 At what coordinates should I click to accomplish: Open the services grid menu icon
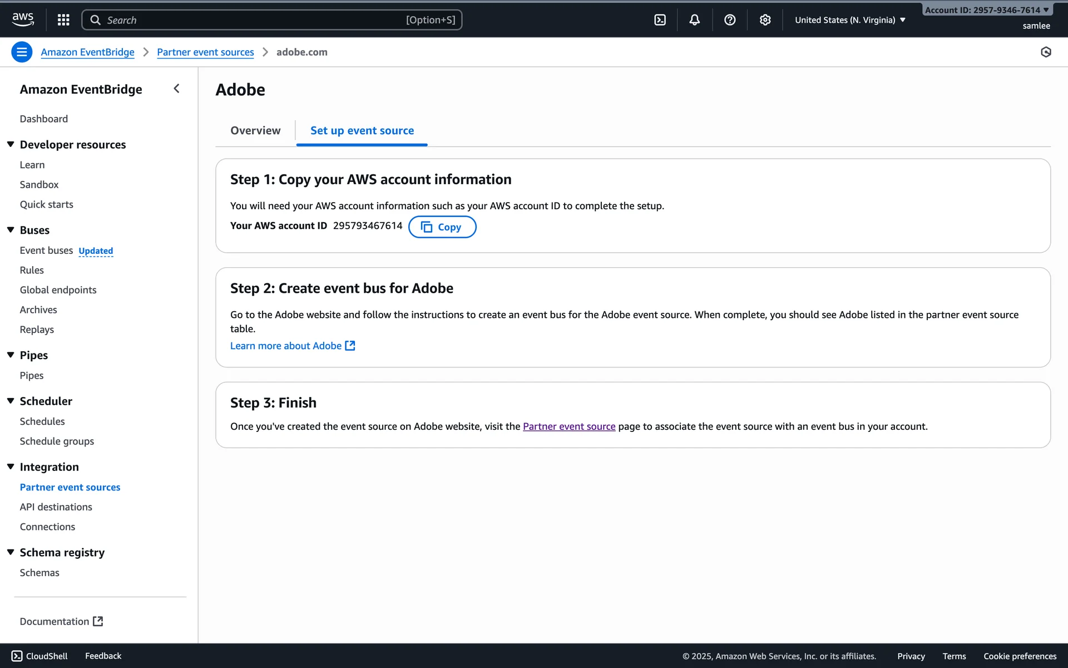63,20
